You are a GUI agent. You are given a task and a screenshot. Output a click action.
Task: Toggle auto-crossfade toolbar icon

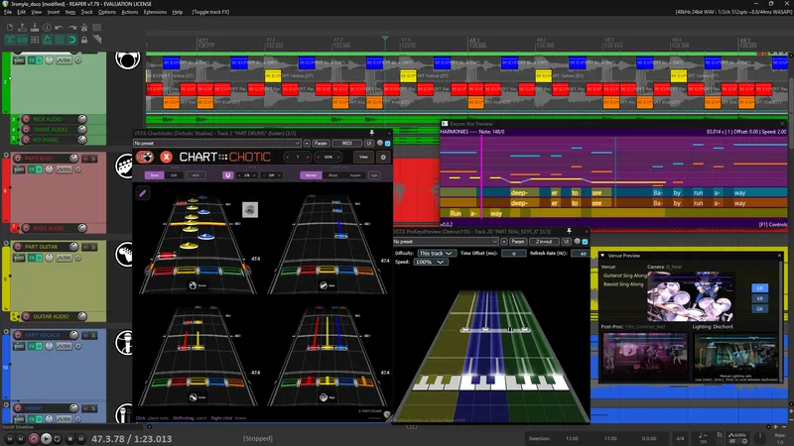click(x=10, y=40)
